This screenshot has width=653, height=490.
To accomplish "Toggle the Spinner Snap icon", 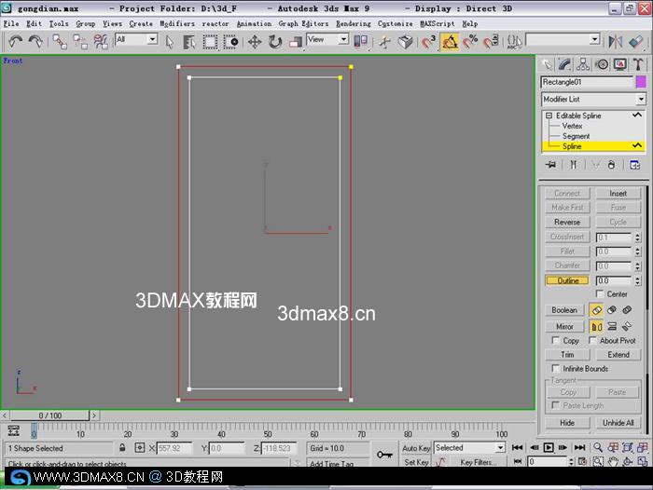I will tap(491, 42).
